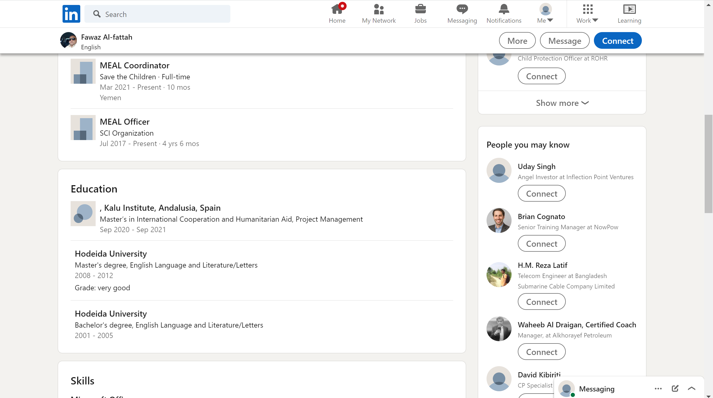Open the Work apps dropdown
This screenshot has width=713, height=398.
[x=587, y=13]
